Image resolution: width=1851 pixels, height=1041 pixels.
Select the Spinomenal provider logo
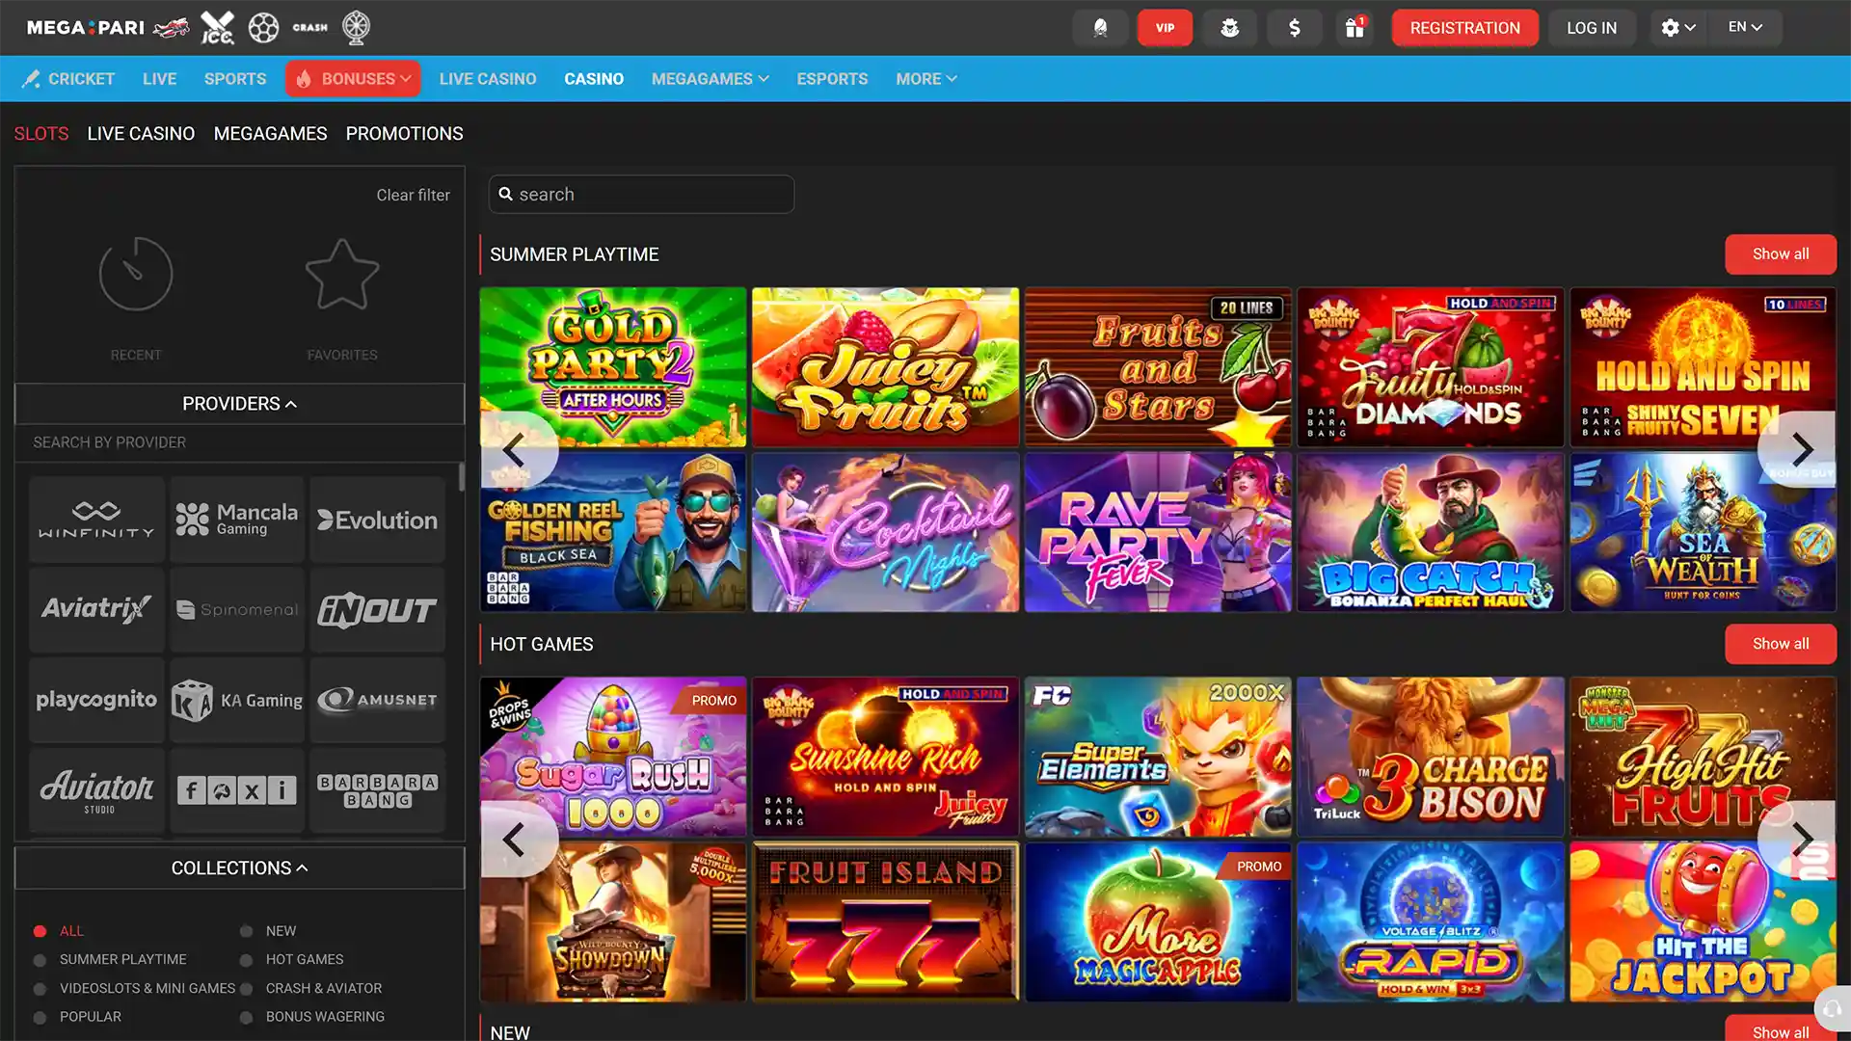pyautogui.click(x=237, y=610)
